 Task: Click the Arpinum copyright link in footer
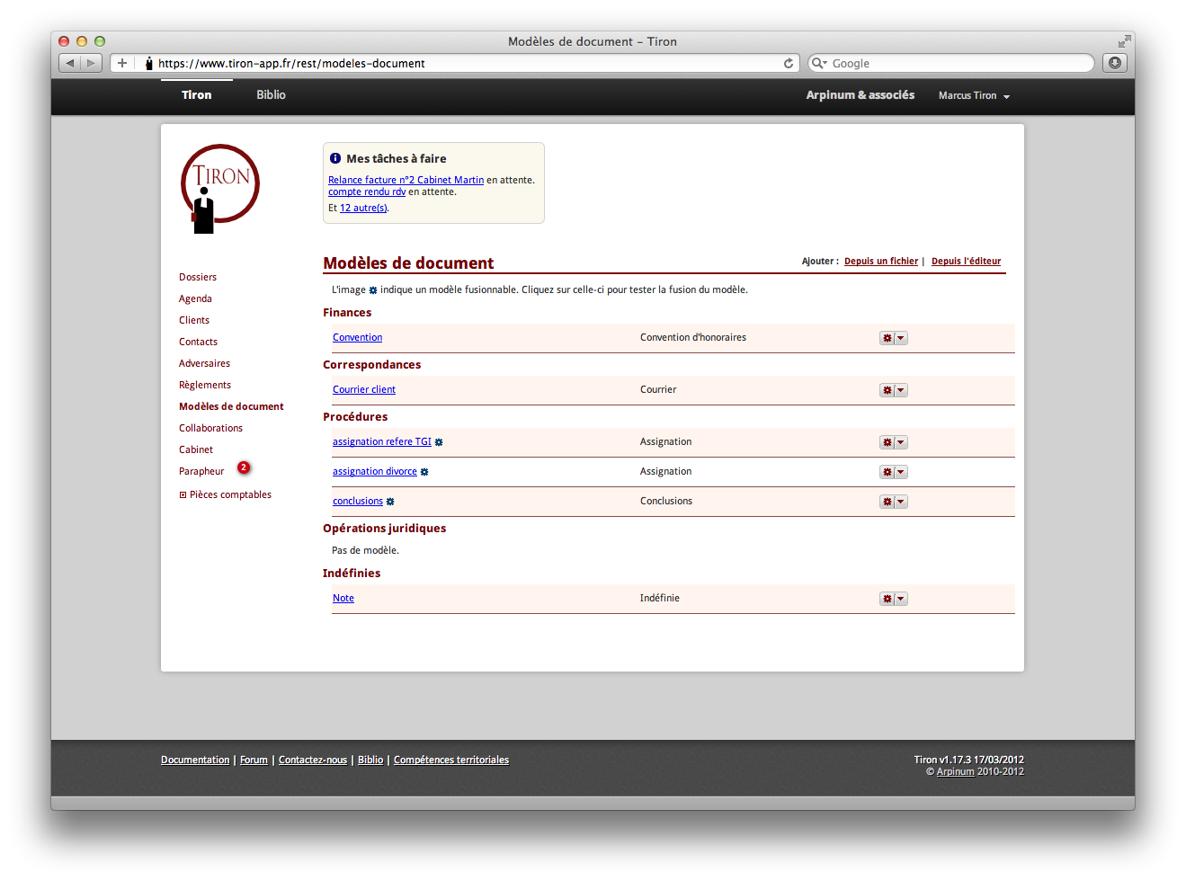tap(955, 772)
